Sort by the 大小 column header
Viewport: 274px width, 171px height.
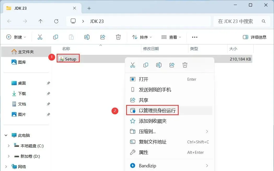(x=233, y=49)
